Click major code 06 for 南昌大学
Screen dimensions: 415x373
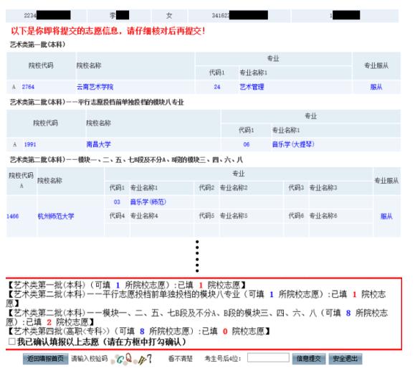pyautogui.click(x=247, y=144)
